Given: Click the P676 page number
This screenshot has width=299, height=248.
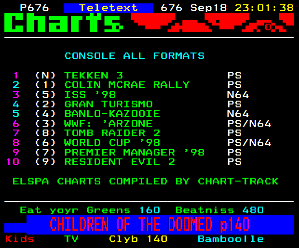Looking at the screenshot, I should click(x=34, y=8).
